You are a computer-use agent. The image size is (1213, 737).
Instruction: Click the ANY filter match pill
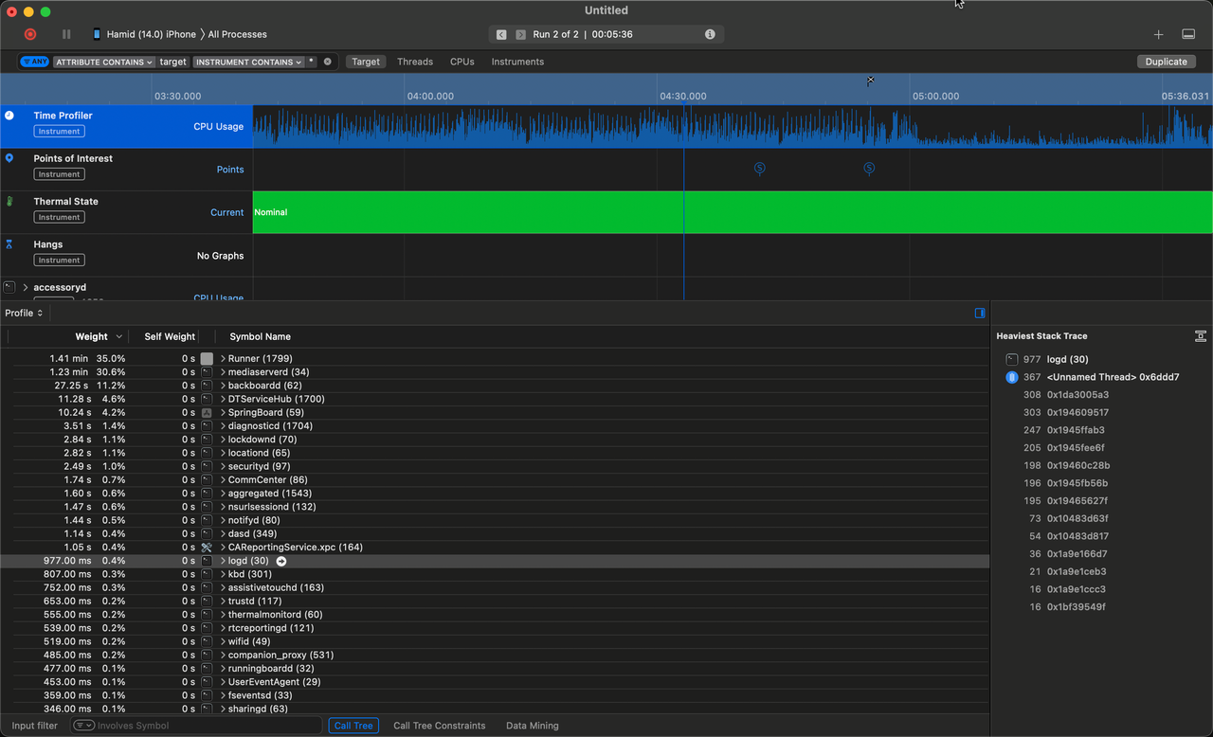34,62
